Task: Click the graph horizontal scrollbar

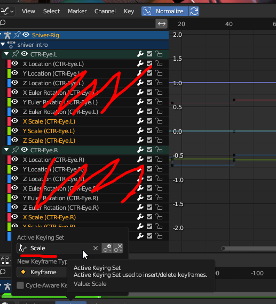Action: click(x=248, y=248)
